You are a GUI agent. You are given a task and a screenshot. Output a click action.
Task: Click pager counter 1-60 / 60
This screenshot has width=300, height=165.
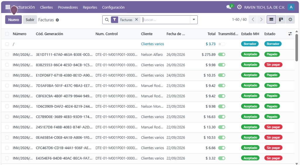[239, 20]
